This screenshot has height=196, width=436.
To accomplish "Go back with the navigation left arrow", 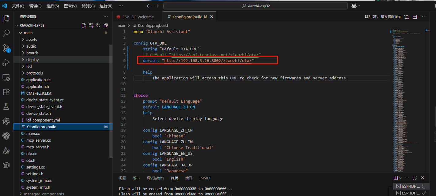I will point(149,6).
